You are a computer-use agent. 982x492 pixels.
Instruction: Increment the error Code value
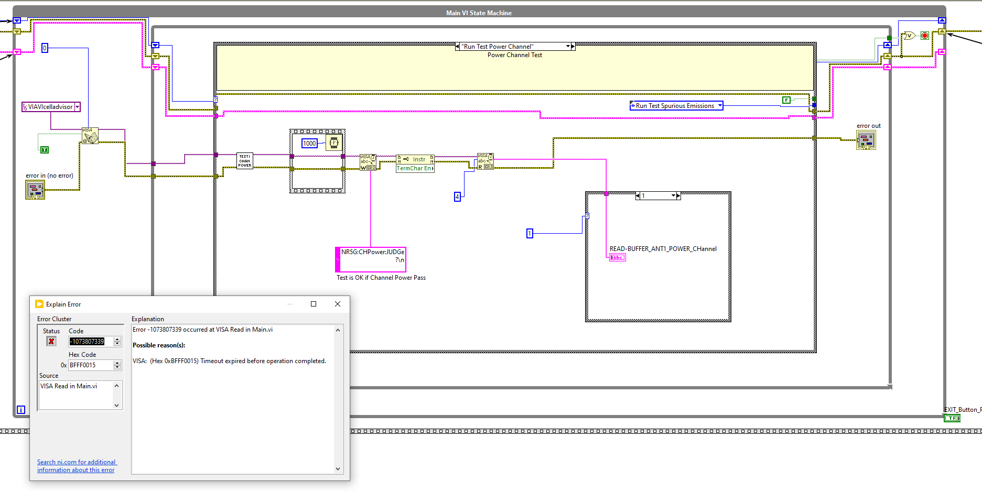[117, 340]
